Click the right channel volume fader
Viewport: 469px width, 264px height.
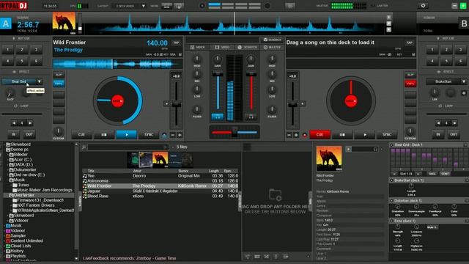tap(251, 73)
